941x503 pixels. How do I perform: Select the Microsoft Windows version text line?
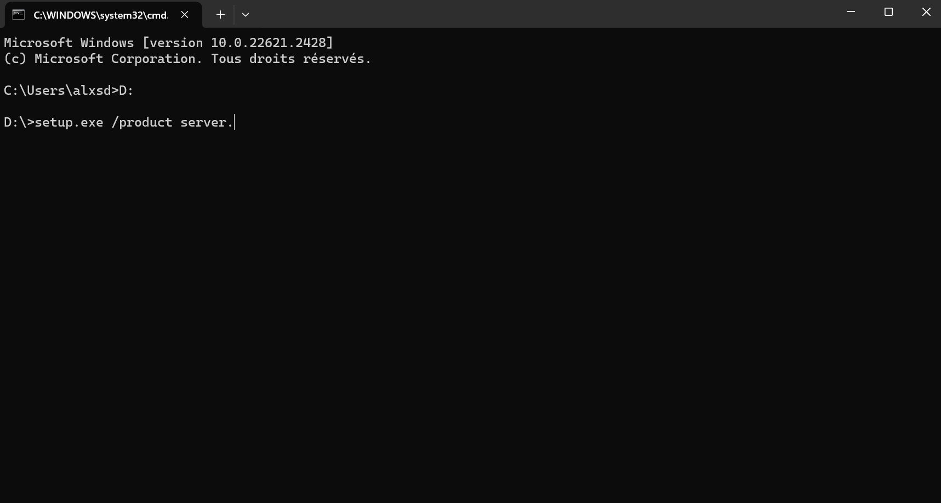(168, 42)
